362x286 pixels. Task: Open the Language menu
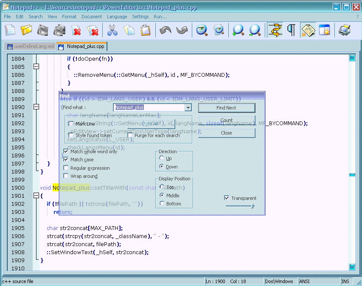[x=117, y=17]
